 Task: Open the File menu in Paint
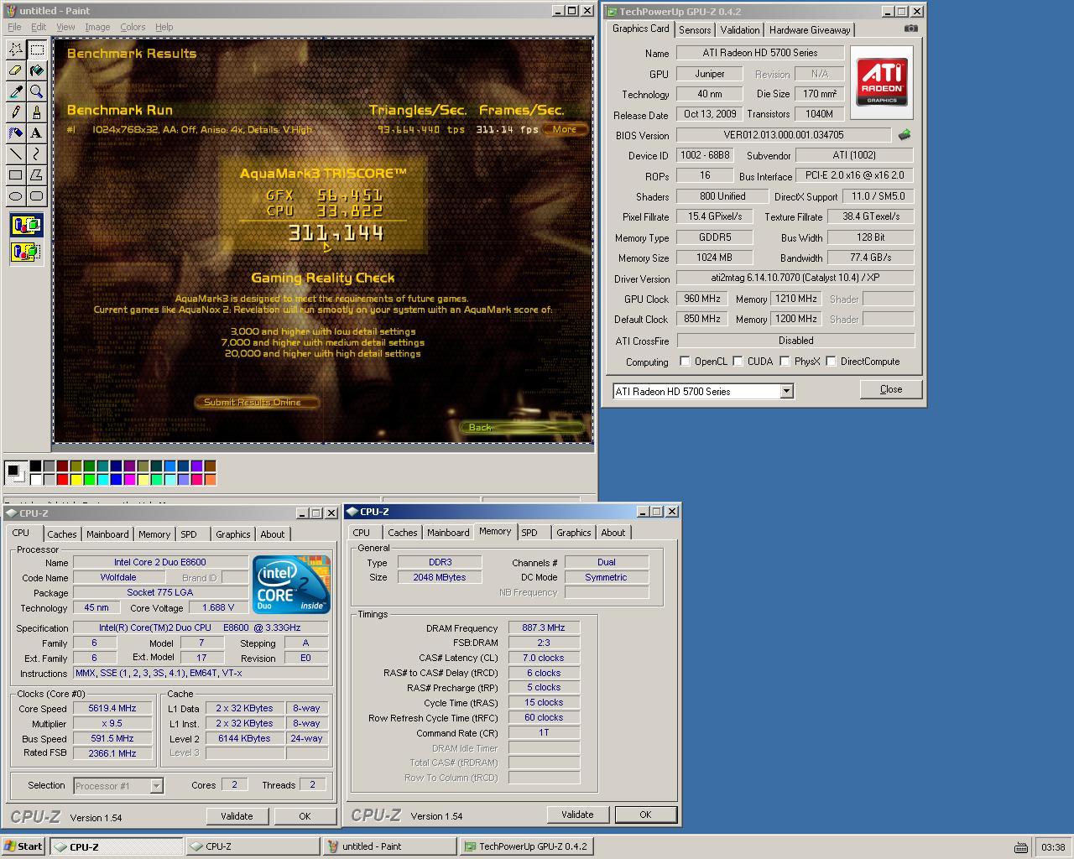(14, 27)
